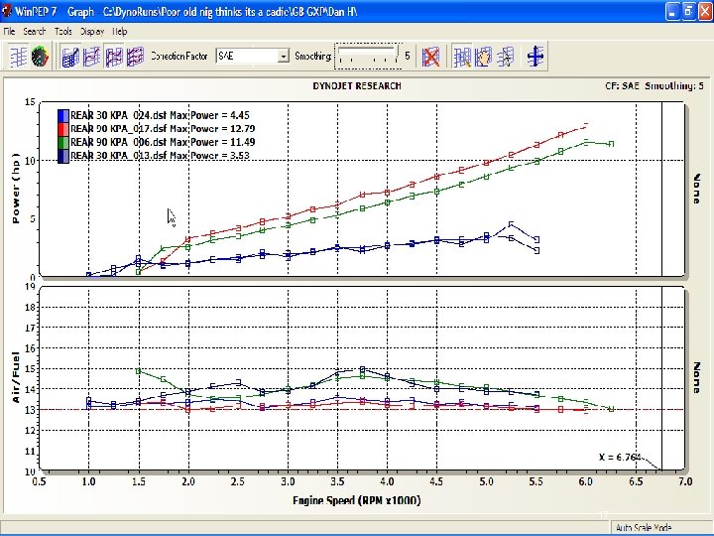
Task: Click the DYNOJET RESEARCH graph title
Action: coord(357,85)
